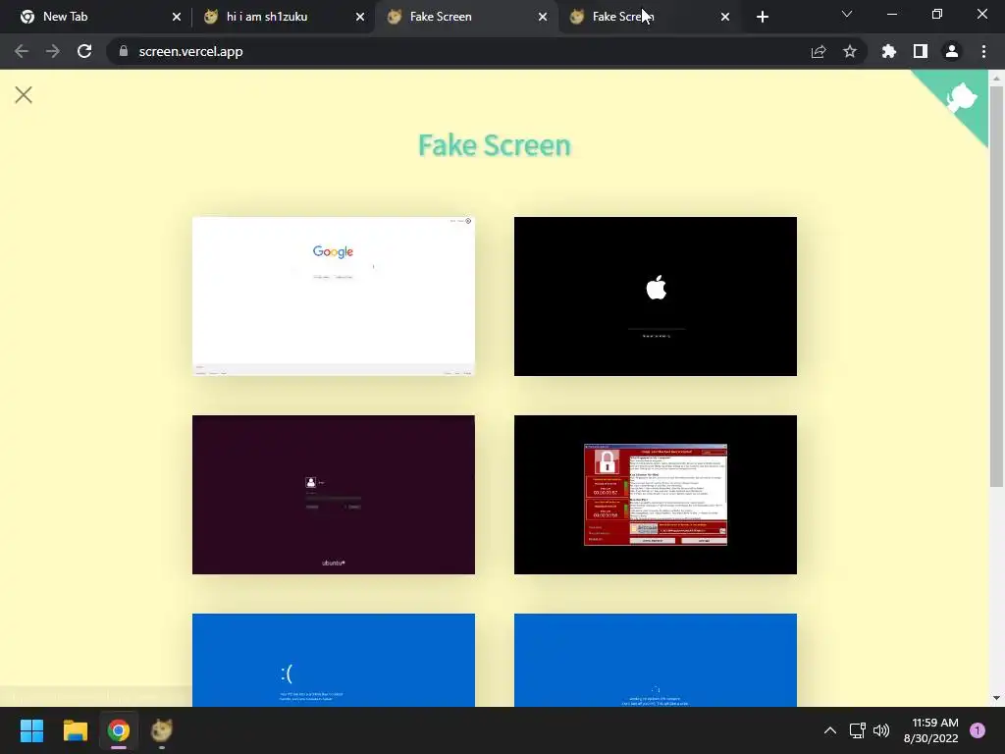Choose the WannaCry ransomware fake screen
Viewport: 1005px width, 754px height.
tap(655, 495)
